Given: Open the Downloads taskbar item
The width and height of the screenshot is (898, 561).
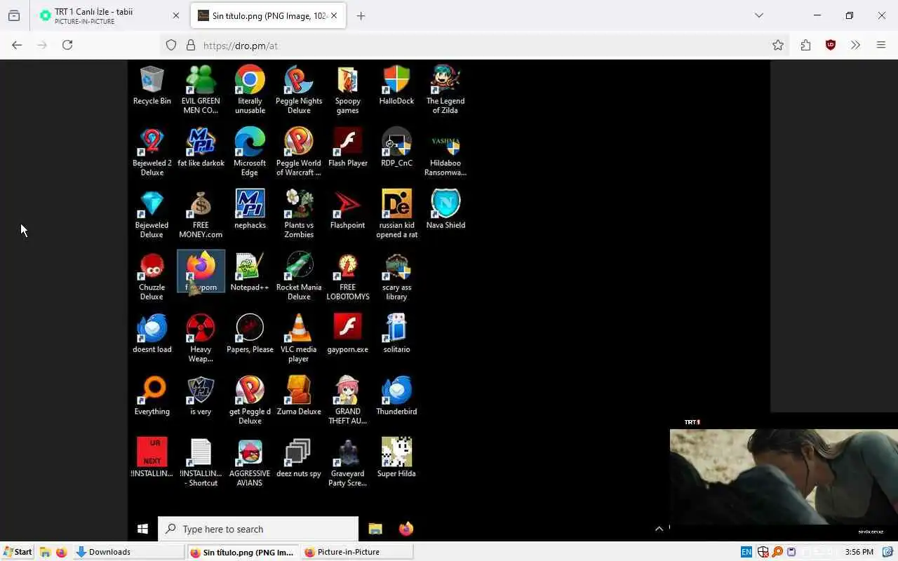Looking at the screenshot, I should (x=129, y=552).
